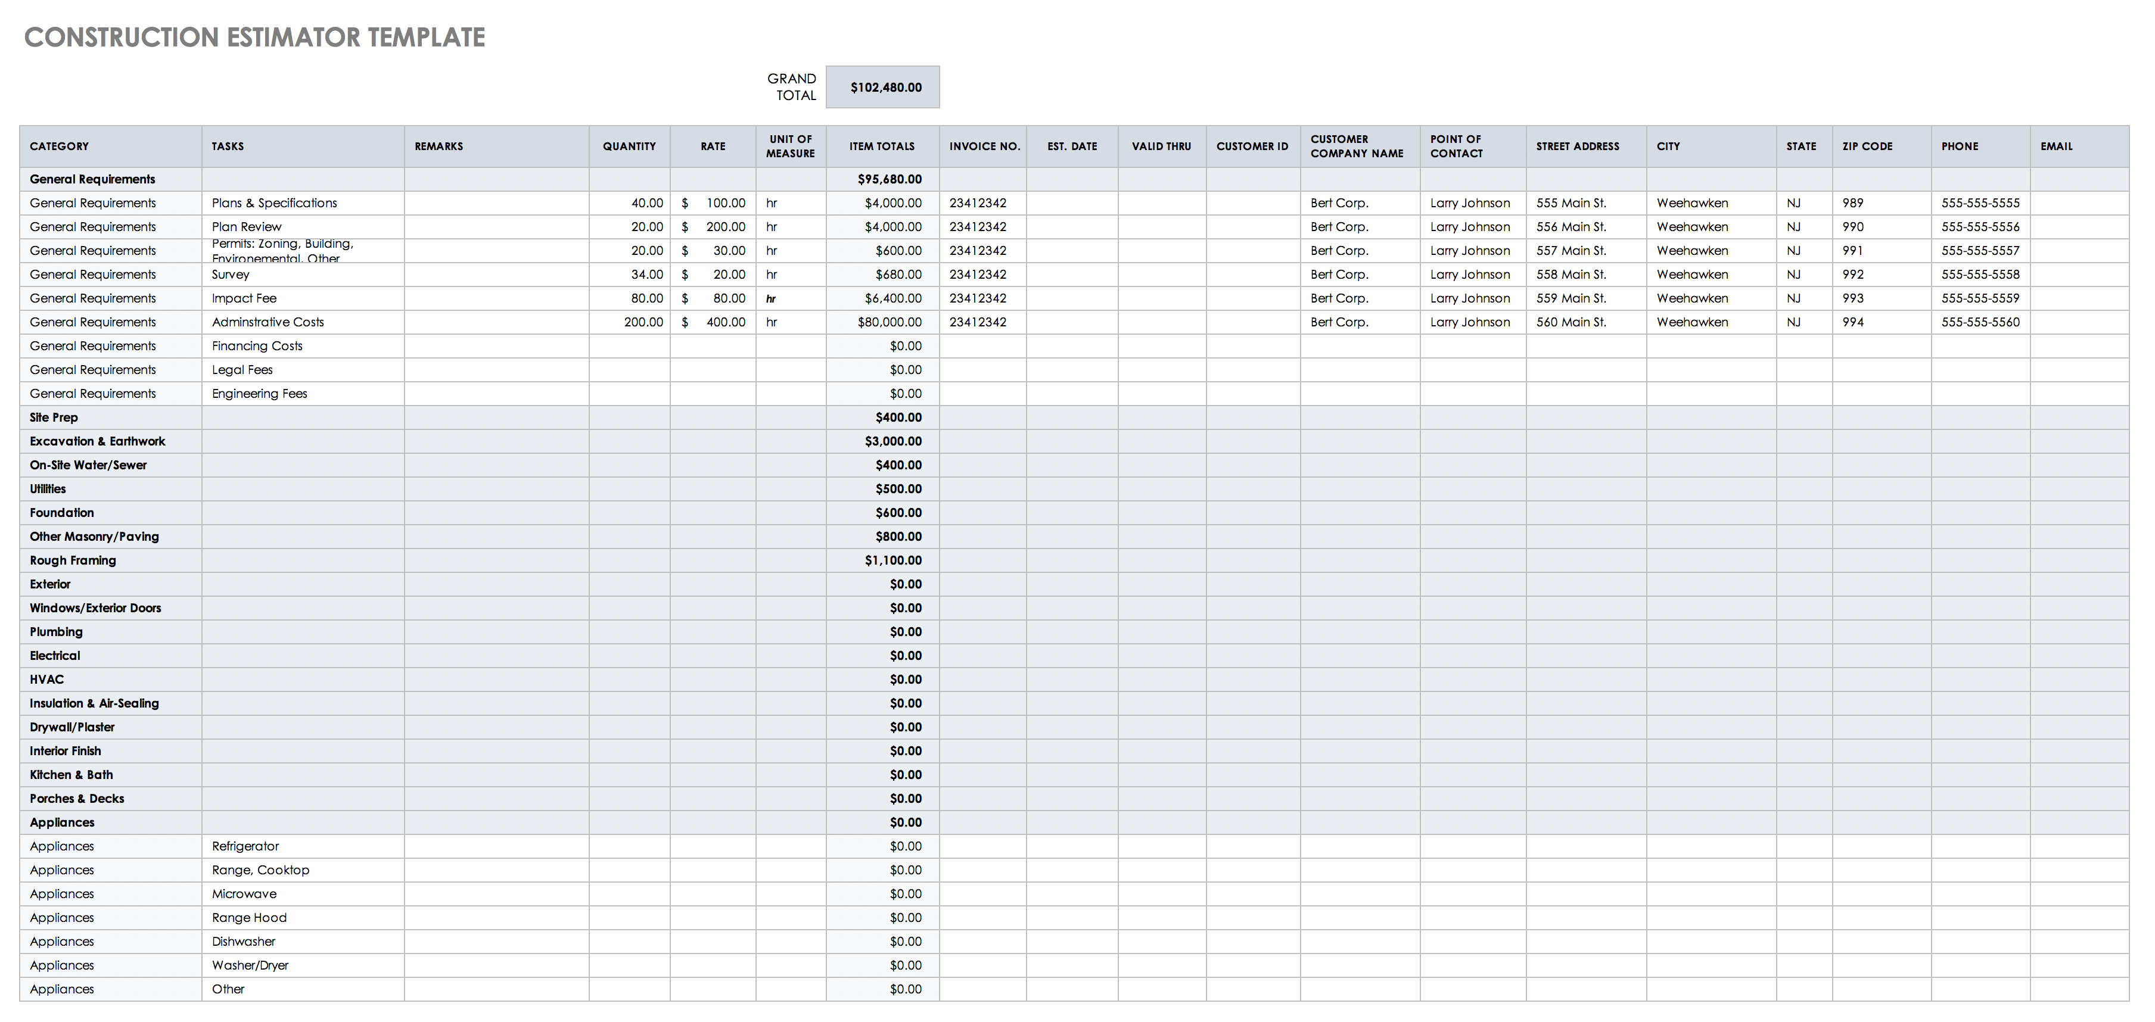Select the phone number 555-555-5558
2155x1022 pixels.
[1980, 275]
